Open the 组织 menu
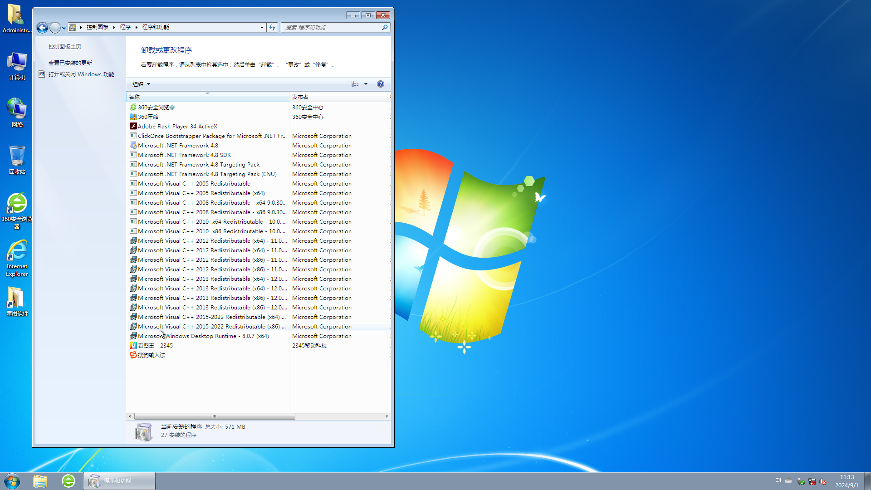 [141, 84]
